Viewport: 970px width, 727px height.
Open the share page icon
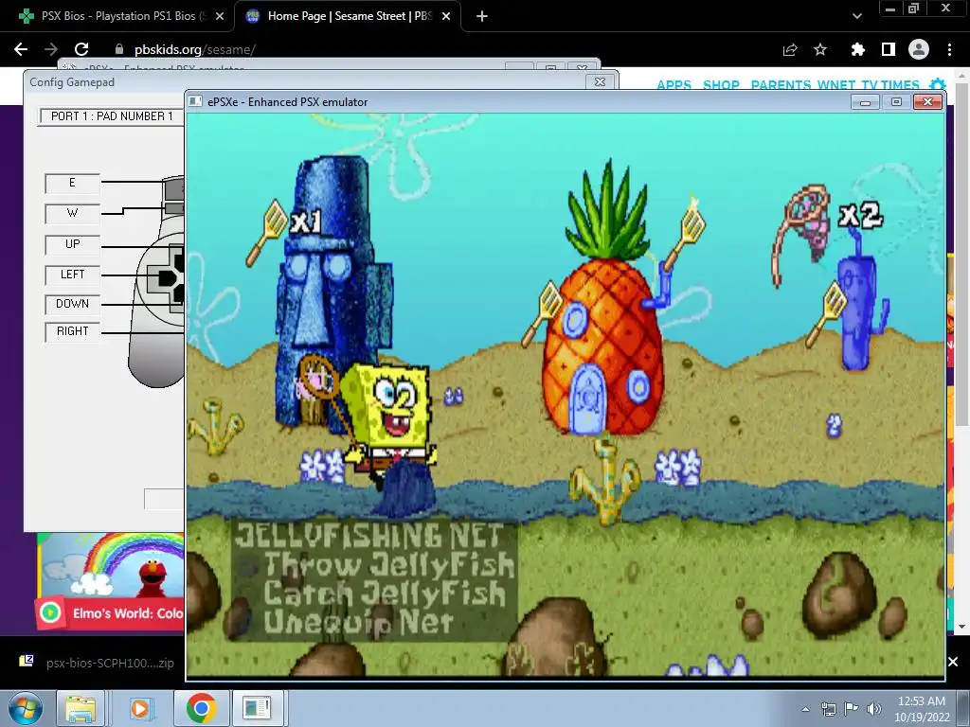pos(790,49)
